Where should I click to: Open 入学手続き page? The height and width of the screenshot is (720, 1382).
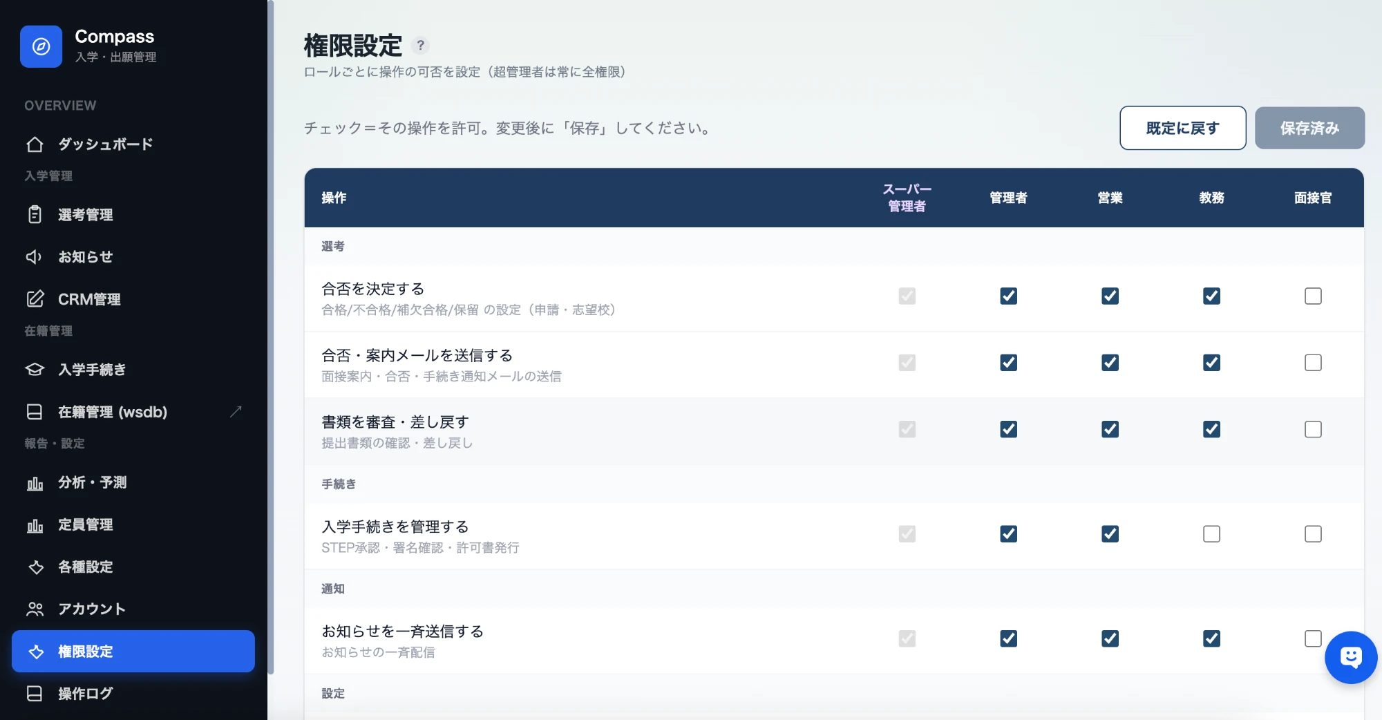pos(133,370)
